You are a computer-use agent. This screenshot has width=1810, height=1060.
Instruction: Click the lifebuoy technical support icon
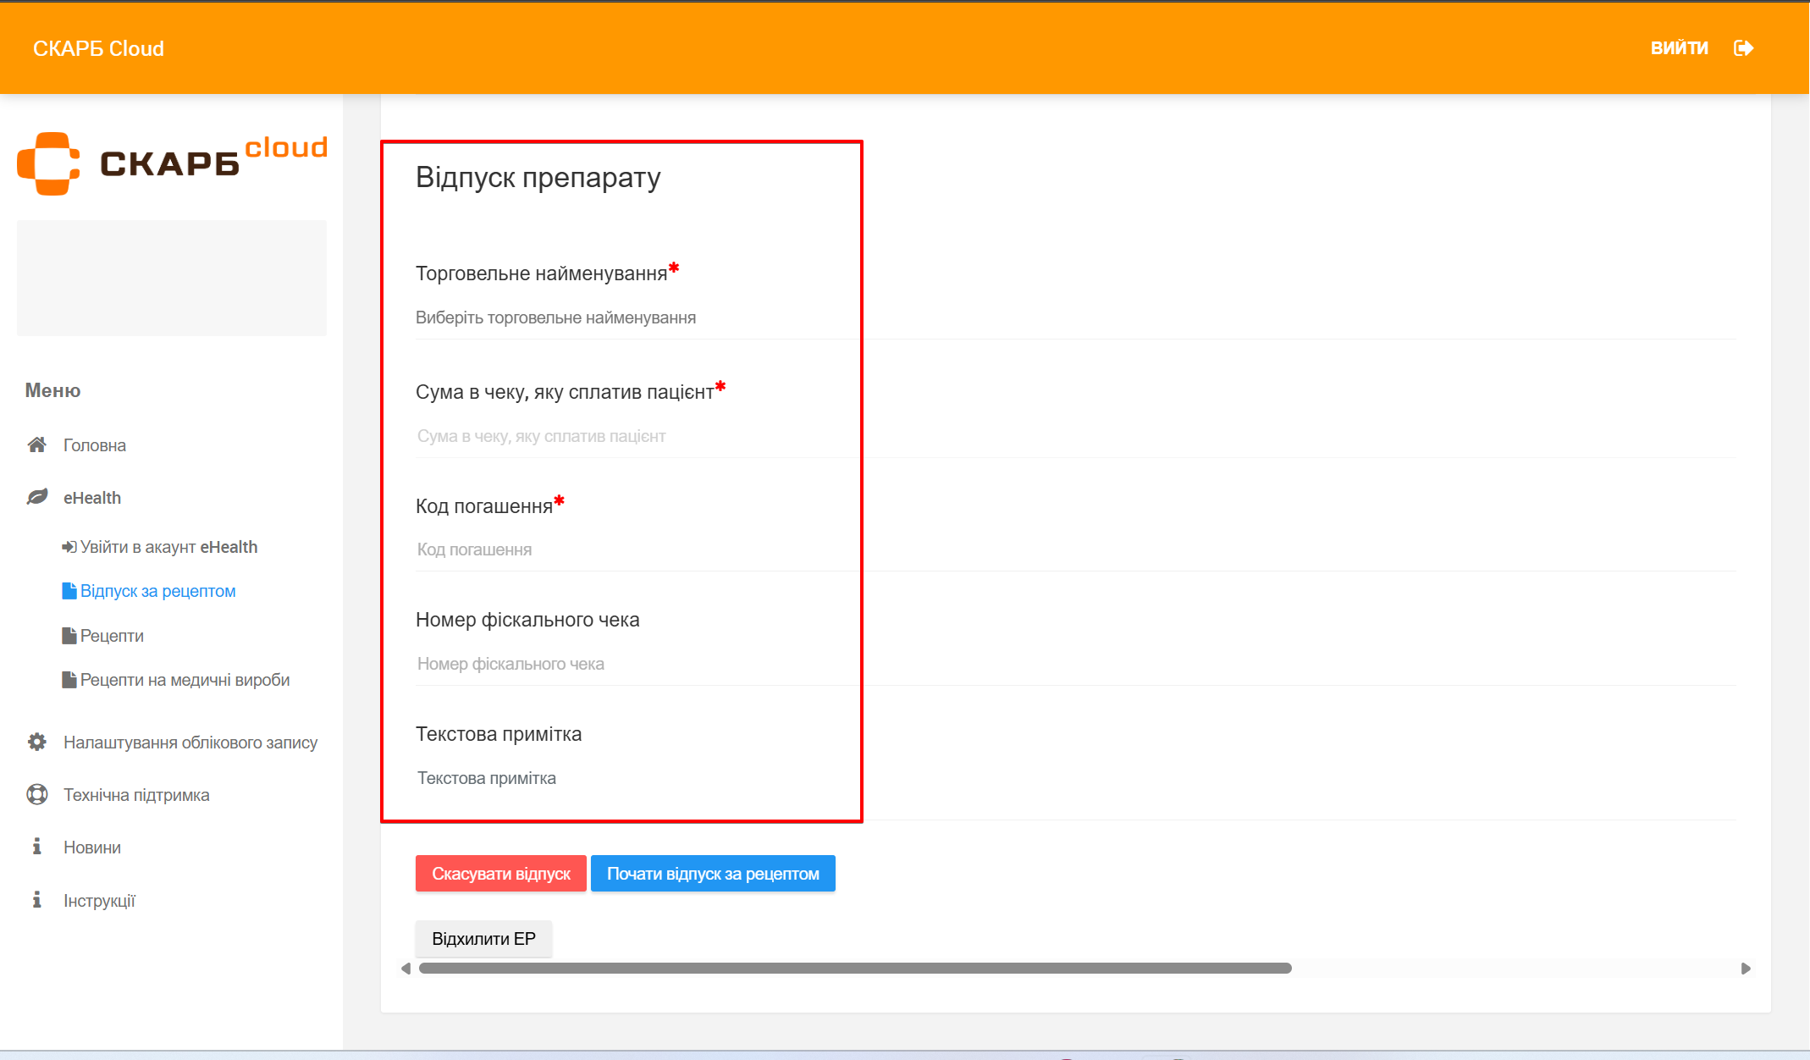coord(36,795)
